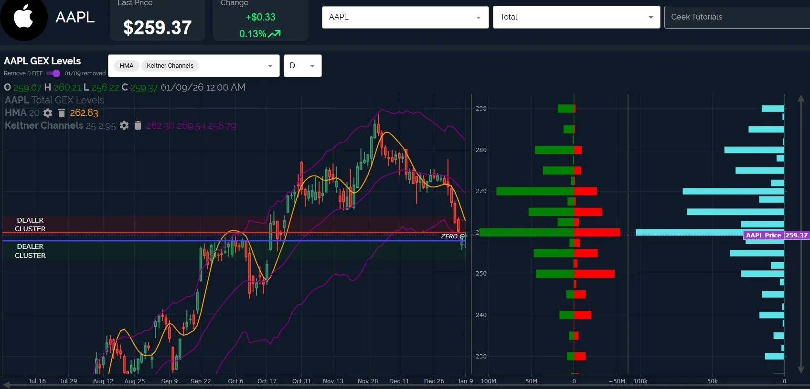Delete the HMA indicator with trash icon

click(61, 113)
